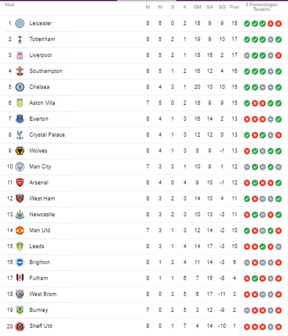Select the West Ham team name
Viewport: 288px width, 336px height.
tap(42, 198)
